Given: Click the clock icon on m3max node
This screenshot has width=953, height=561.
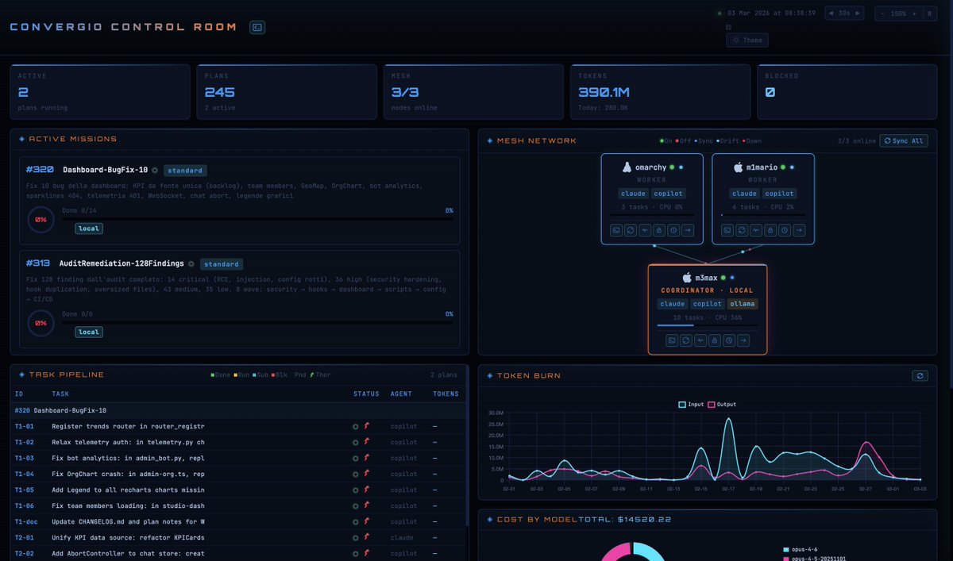Looking at the screenshot, I should coord(729,340).
